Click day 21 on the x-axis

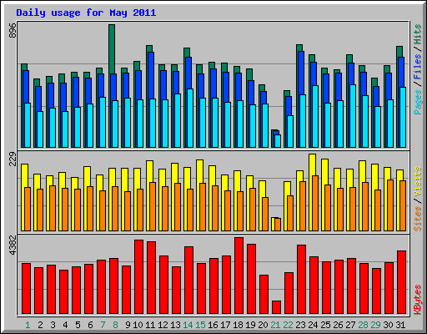point(275,325)
